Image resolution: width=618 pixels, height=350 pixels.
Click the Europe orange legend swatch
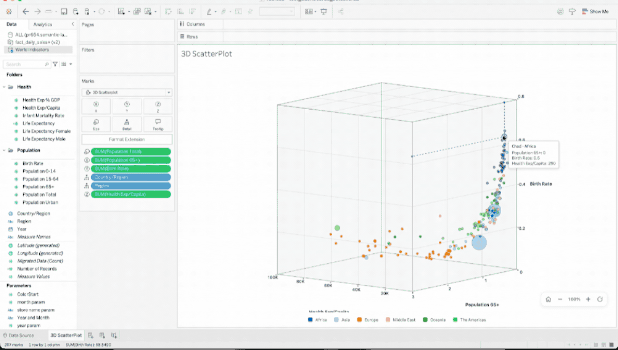[x=359, y=320]
